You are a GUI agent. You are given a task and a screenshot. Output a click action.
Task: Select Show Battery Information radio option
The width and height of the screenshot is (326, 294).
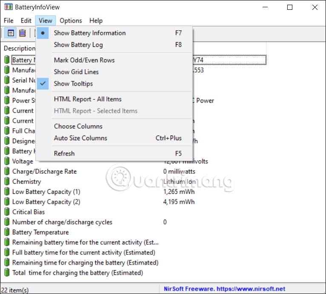pyautogui.click(x=114, y=33)
